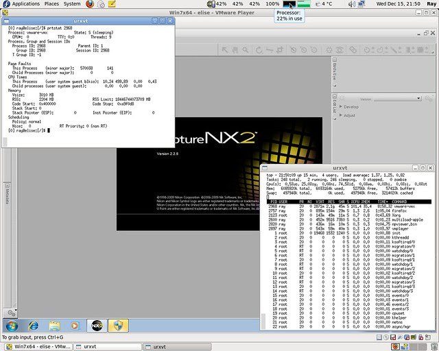
Task: Select the Red-Eye Control Point tool
Action: 340,50
